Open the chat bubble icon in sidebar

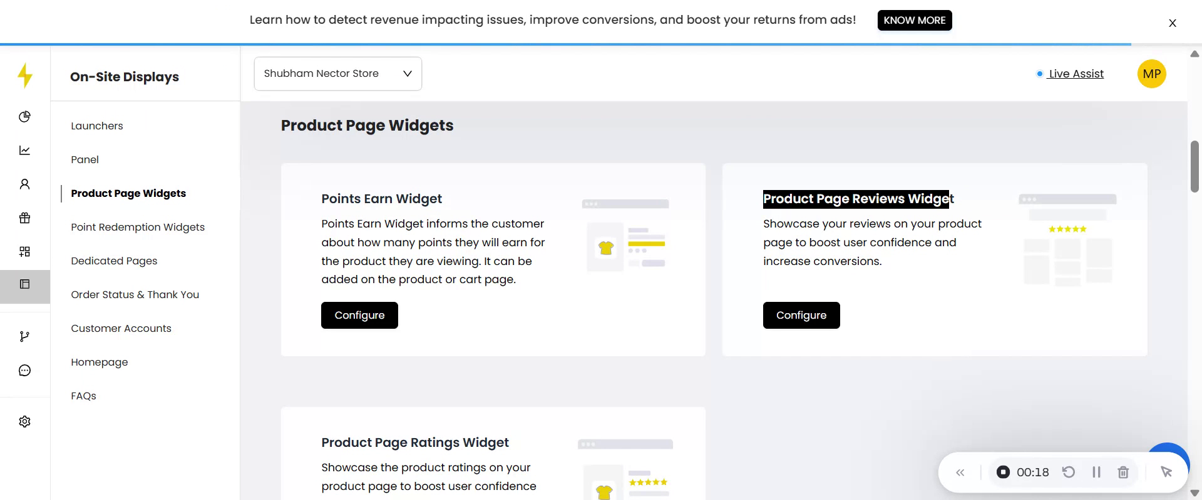pyautogui.click(x=24, y=371)
